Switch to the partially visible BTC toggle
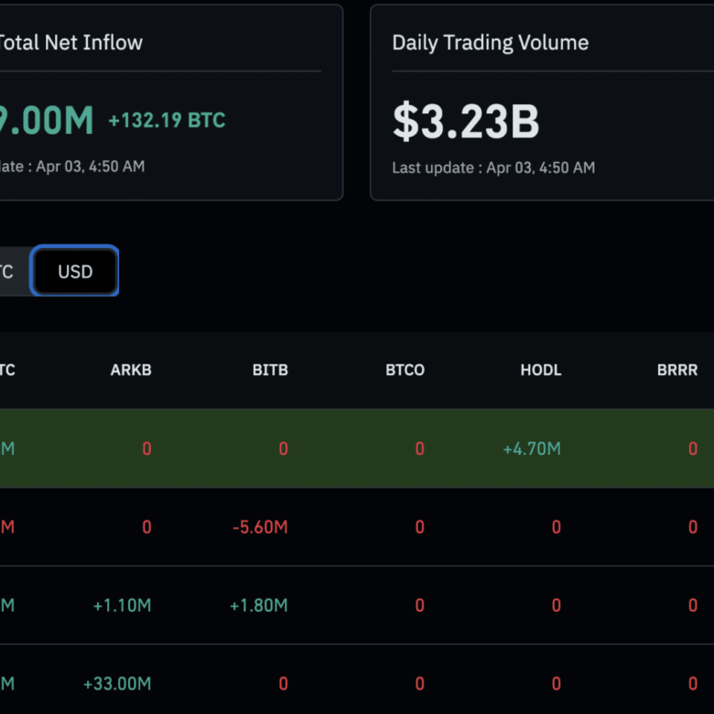The image size is (714, 714). pyautogui.click(x=9, y=272)
